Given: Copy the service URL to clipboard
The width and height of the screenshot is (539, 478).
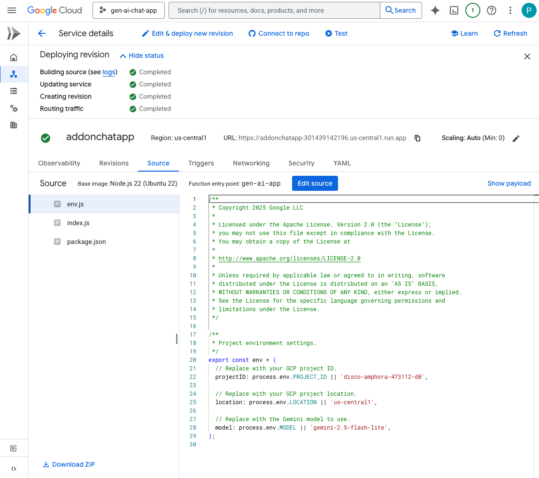Looking at the screenshot, I should click(417, 138).
